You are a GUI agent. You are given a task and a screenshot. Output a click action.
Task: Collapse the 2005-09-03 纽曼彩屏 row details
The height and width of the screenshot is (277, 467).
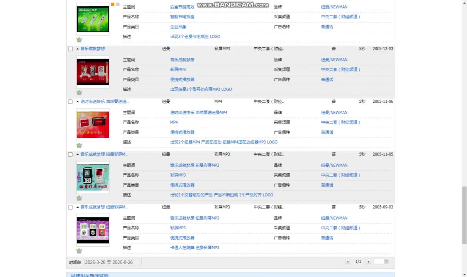78,207
